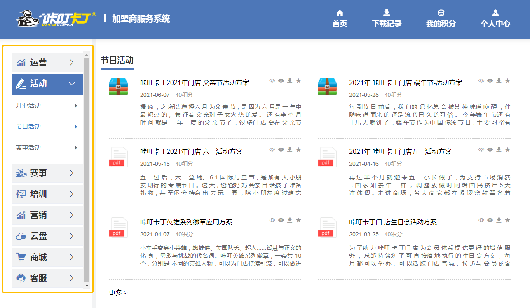The image size is (530, 308).
Task: Expand the 客服 sidebar section
Action: pyautogui.click(x=47, y=278)
